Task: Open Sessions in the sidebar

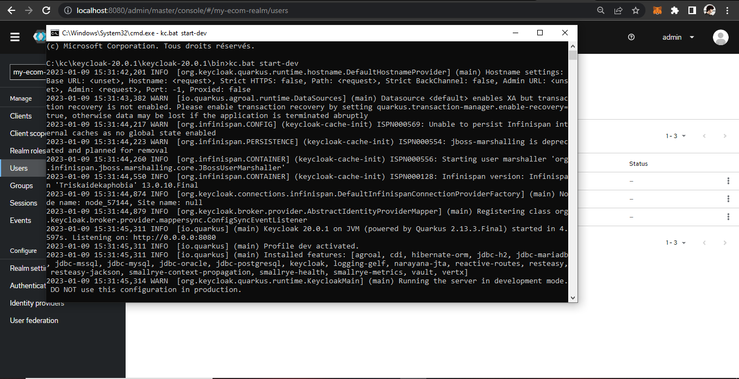Action: tap(23, 203)
